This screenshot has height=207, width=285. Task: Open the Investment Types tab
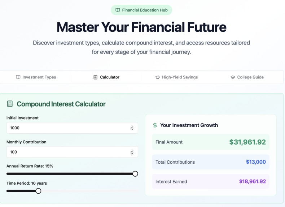(x=36, y=77)
